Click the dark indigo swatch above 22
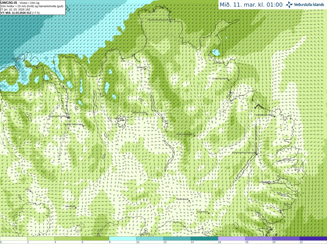Viewport: 327px width, 244px height. pos(313,239)
